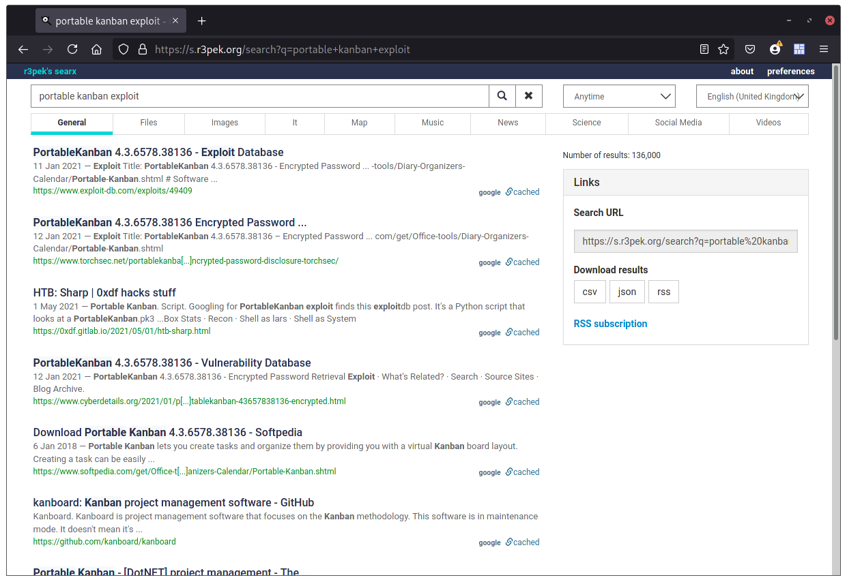The image size is (847, 582).
Task: Go to browser home page icon
Action: (97, 49)
